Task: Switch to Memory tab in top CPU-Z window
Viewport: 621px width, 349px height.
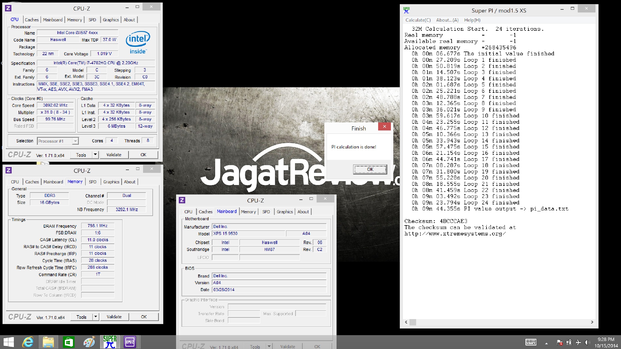Action: (74, 20)
